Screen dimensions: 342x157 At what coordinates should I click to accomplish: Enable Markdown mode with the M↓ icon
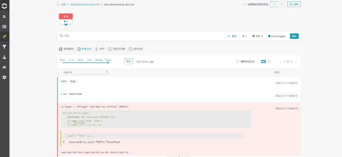pyautogui.click(x=263, y=61)
